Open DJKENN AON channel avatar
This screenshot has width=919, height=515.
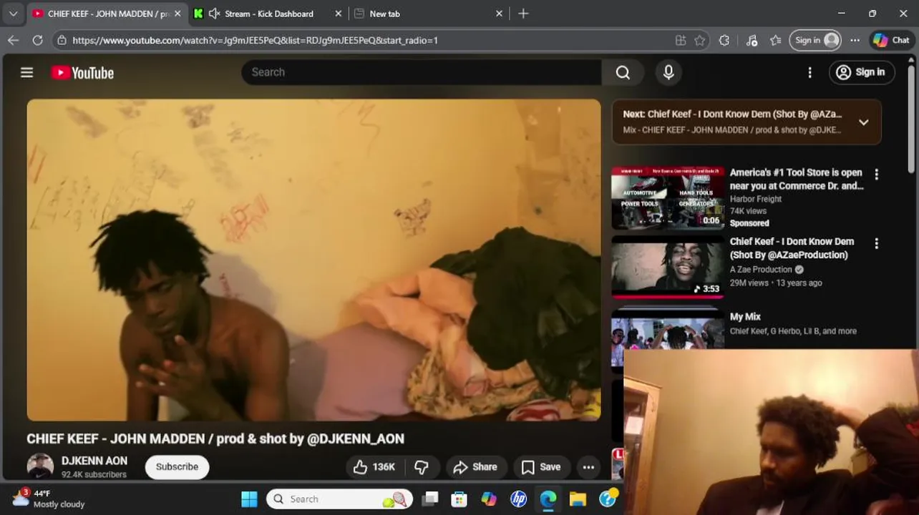tap(40, 466)
